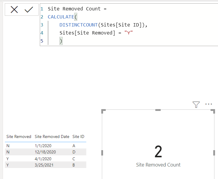Select the 1/1/2020 date cell

pos(43,146)
